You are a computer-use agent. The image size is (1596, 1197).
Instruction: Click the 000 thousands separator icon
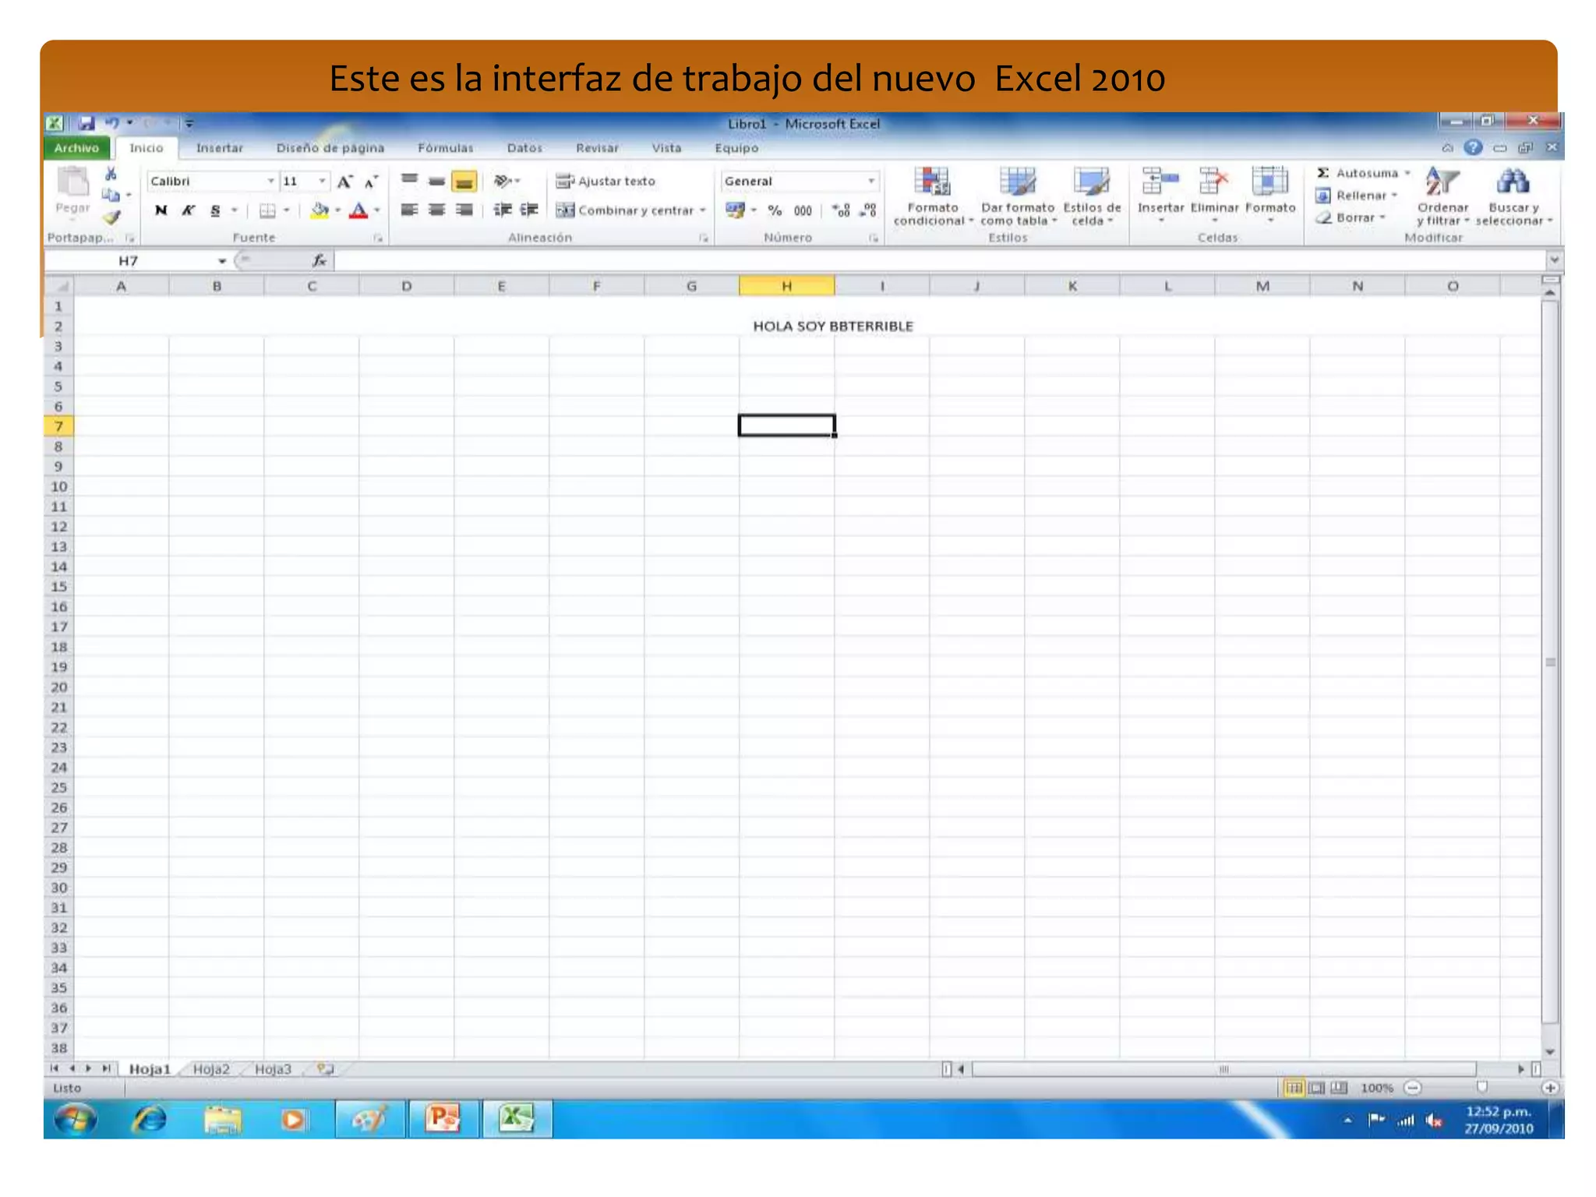(803, 210)
